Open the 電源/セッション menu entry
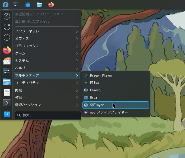Screen dimensions: 185x158 (x=47, y=105)
